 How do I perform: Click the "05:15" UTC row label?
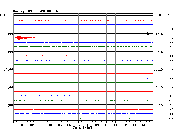click(158, 105)
